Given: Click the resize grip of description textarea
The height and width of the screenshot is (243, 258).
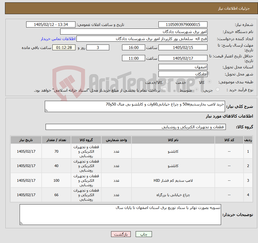Looking at the screenshot, I should pos(46,111).
